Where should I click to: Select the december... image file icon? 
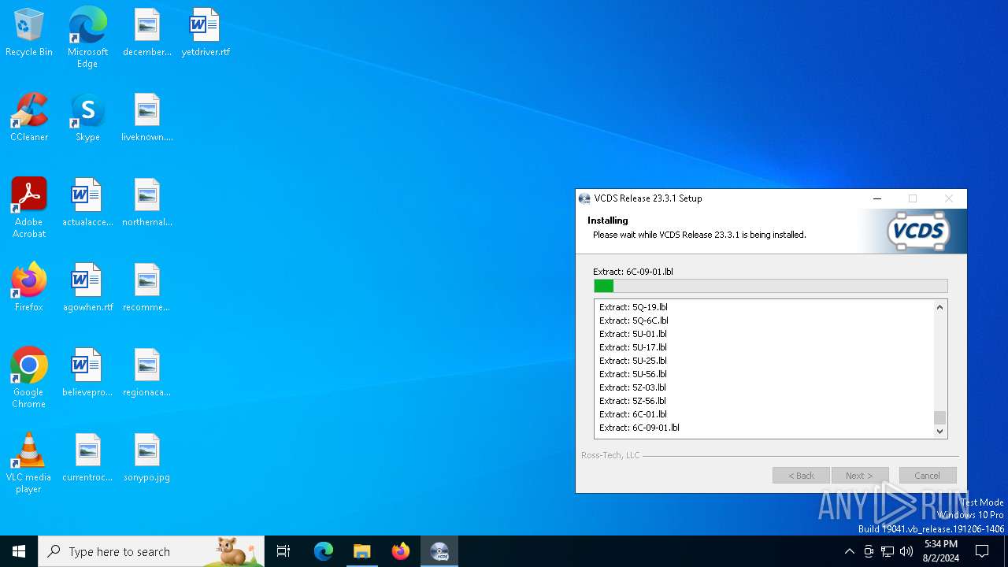click(146, 33)
